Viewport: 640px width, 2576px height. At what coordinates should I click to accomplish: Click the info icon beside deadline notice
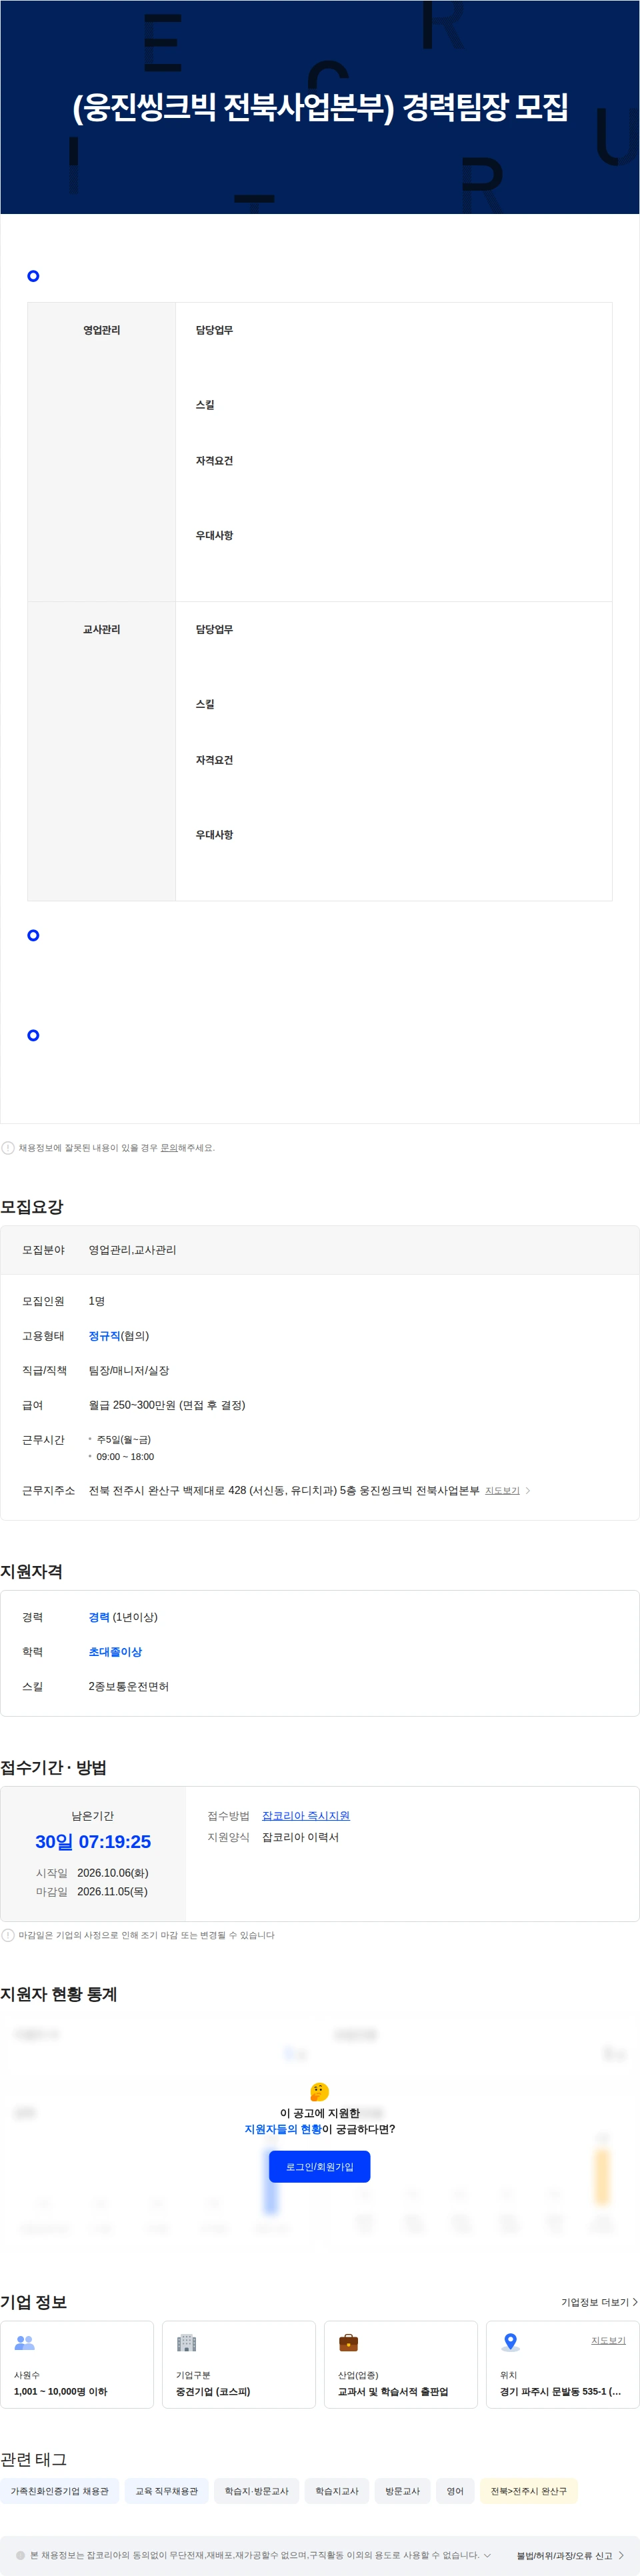tap(8, 1935)
